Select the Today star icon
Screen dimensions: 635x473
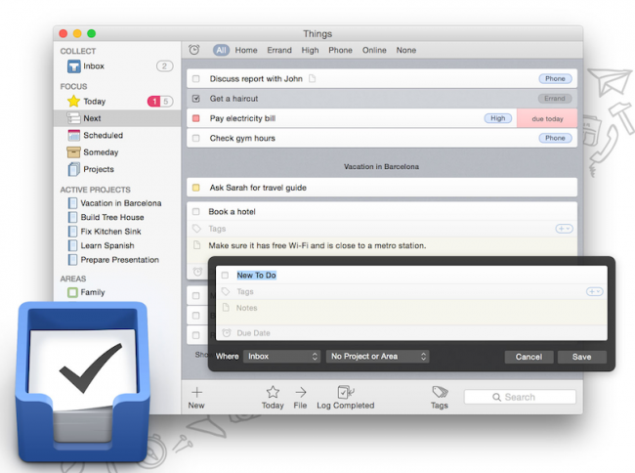pos(73,102)
